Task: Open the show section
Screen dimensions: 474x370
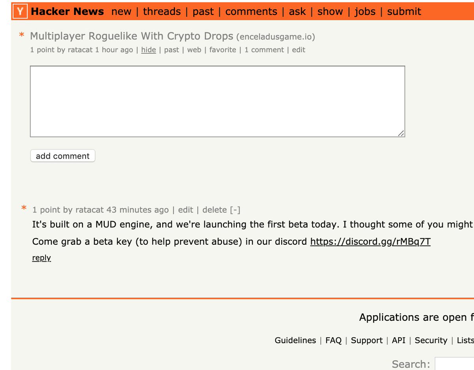Action: pyautogui.click(x=330, y=12)
